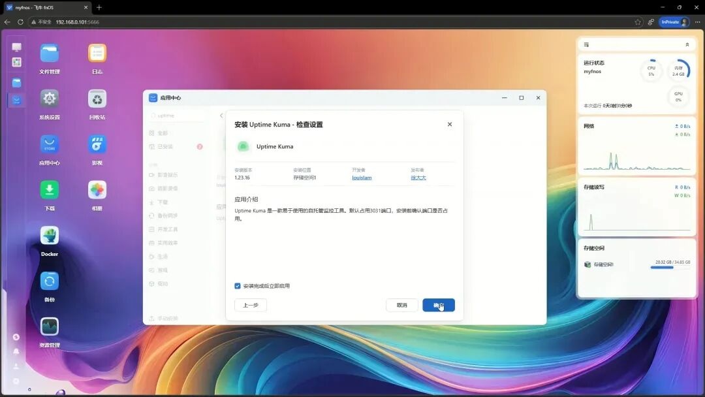Screen dimensions: 705x397
Task: Open the louislam developer link
Action: (362, 178)
